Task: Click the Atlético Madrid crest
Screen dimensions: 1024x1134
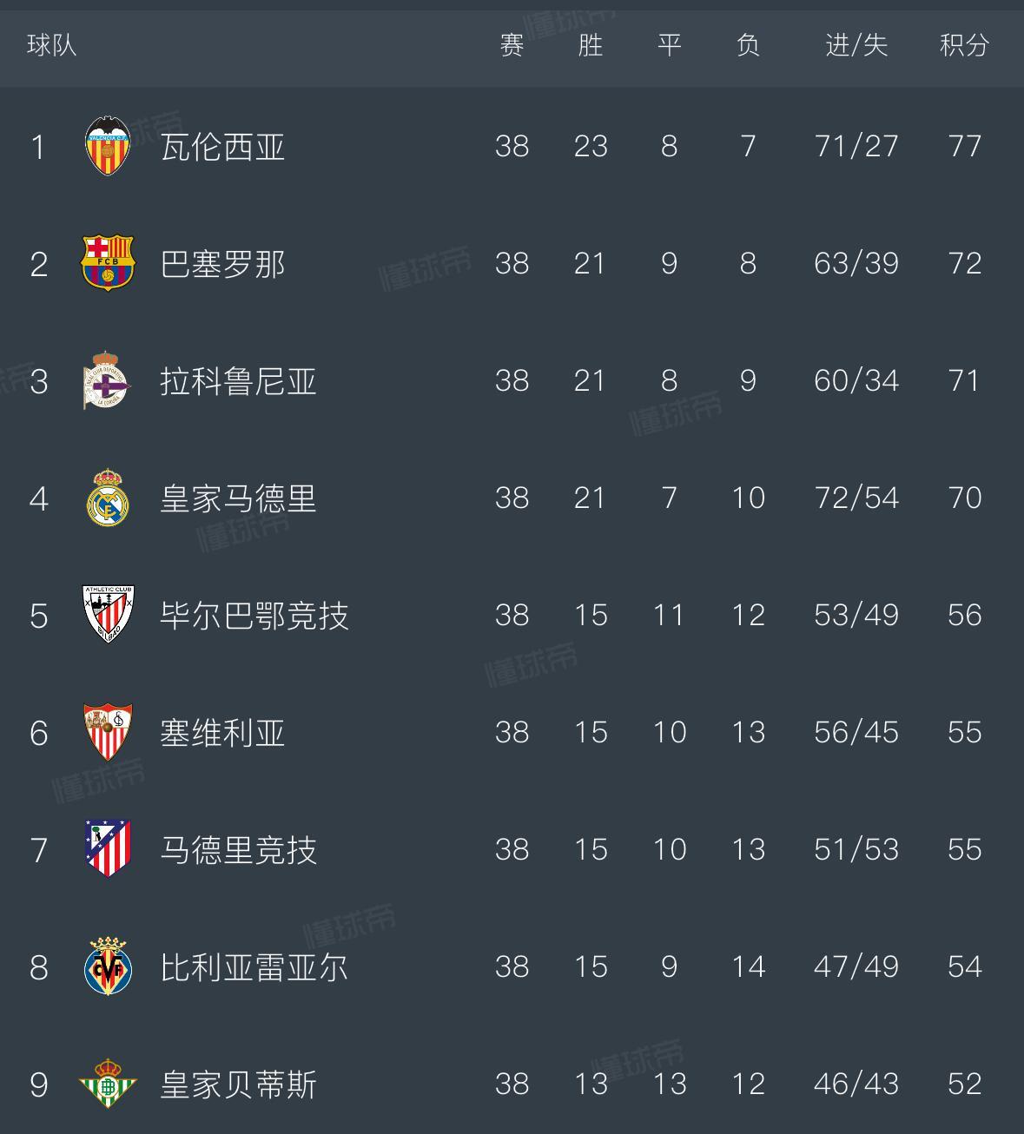Action: pos(108,849)
